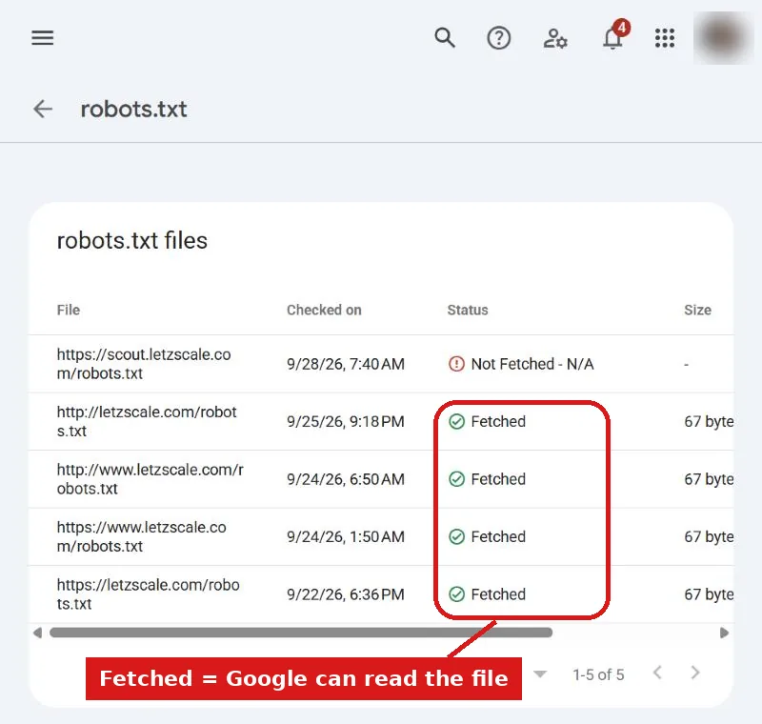Click the green check for http://letzscale.com row
The width and height of the screenshot is (762, 724).
pos(456,421)
